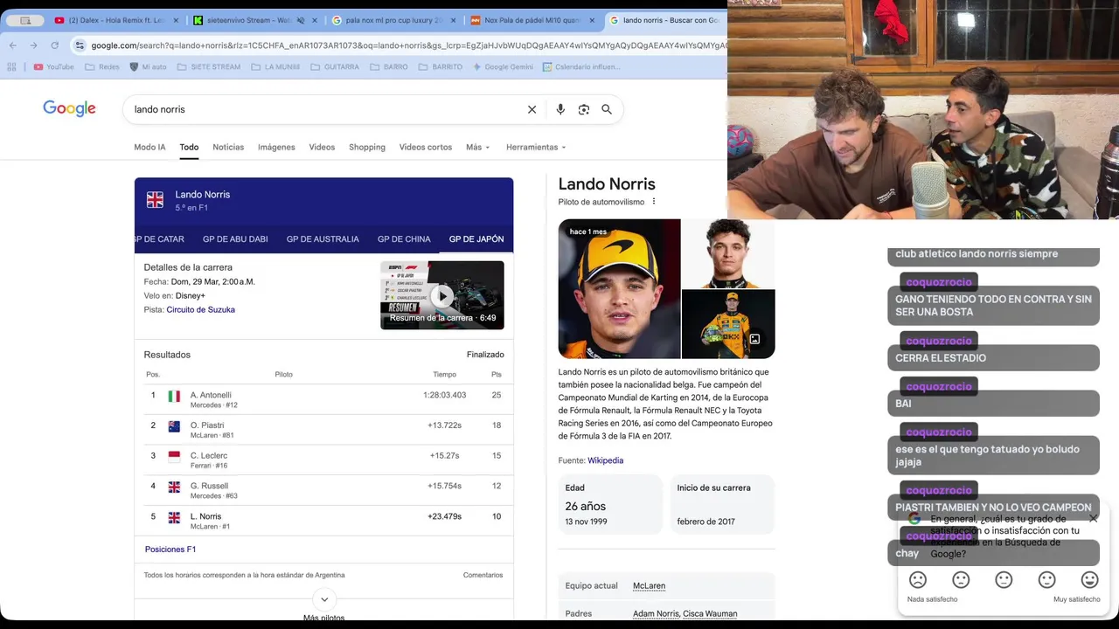
Task: Open the GUITARRA bookmark folder
Action: (333, 66)
